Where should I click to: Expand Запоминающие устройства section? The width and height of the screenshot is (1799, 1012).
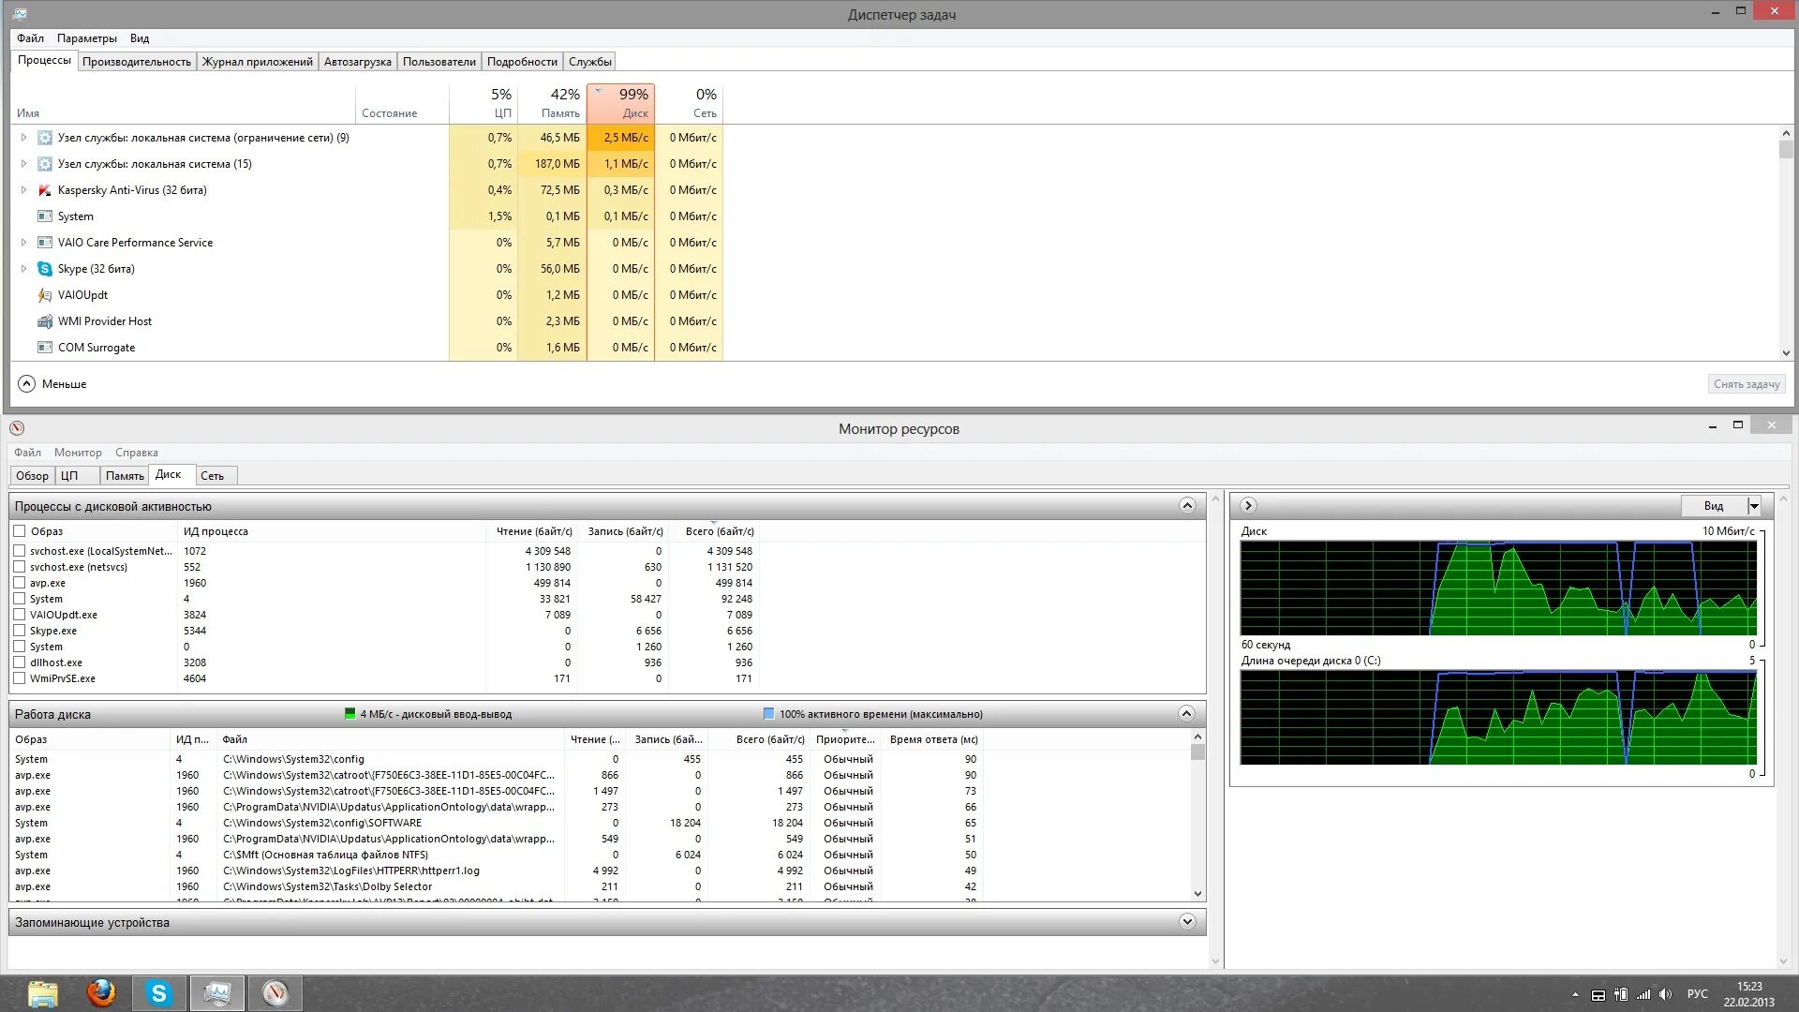pos(1187,922)
